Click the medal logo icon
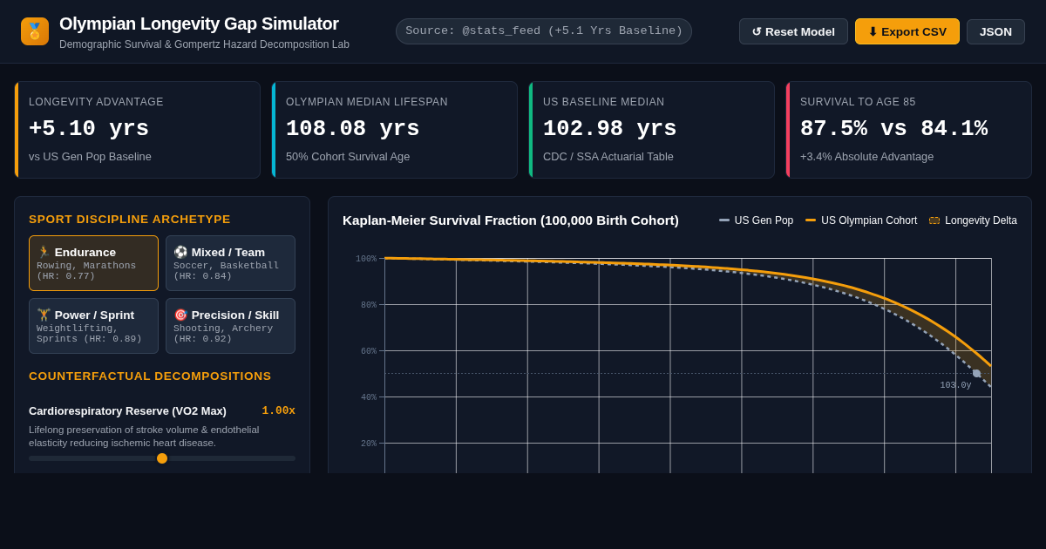Image resolution: width=1046 pixels, height=549 pixels. pyautogui.click(x=35, y=31)
